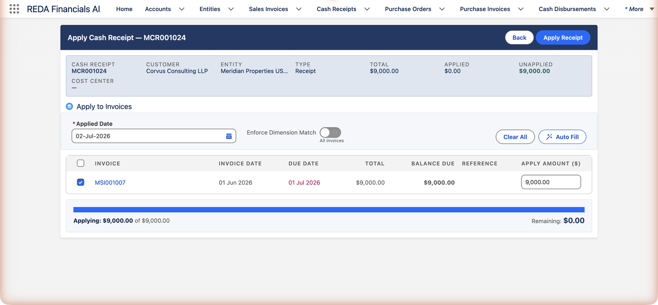Screen dimensions: 658x305
Task: Click the Clear All button
Action: coord(515,137)
